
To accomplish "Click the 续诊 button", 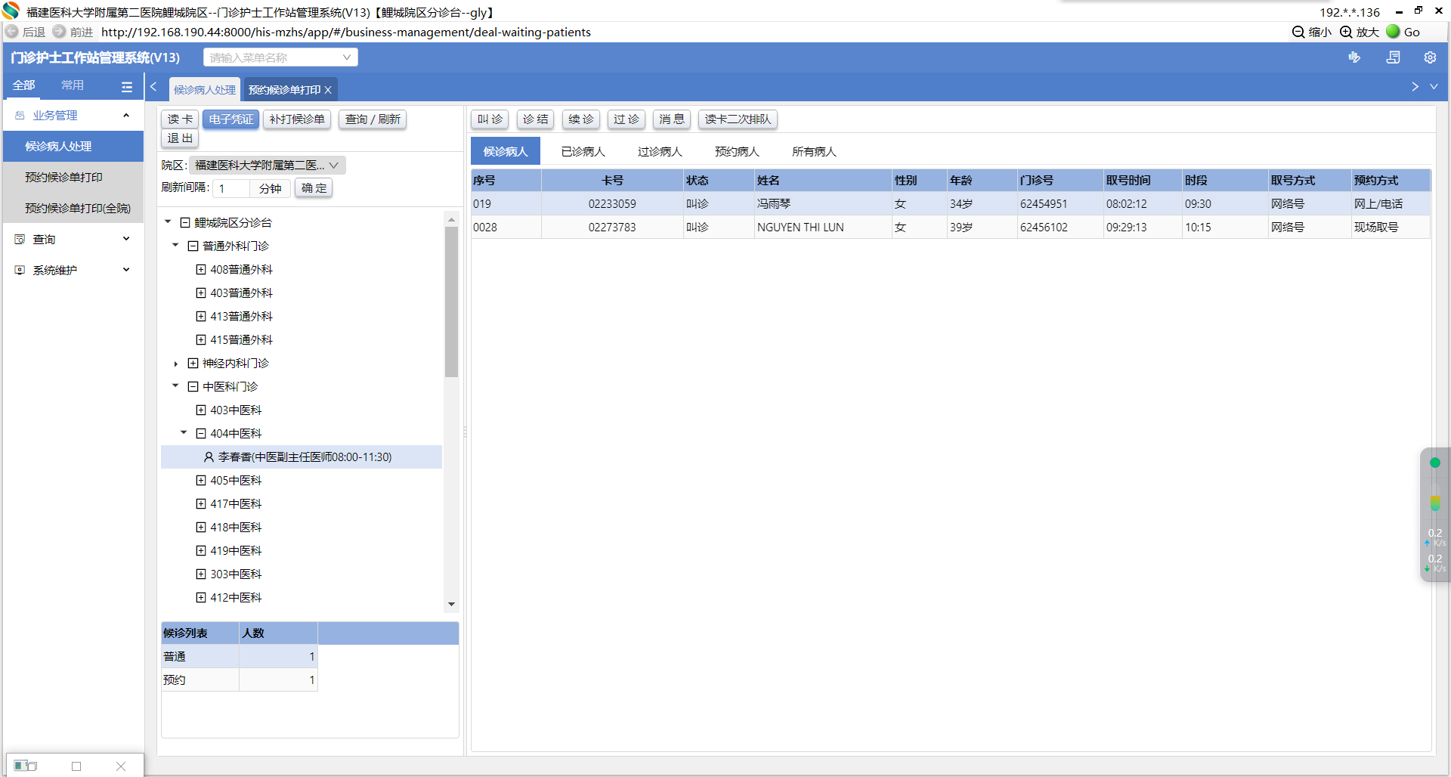I will click(x=580, y=119).
